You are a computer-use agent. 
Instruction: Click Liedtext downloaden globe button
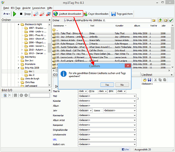tap(68, 14)
